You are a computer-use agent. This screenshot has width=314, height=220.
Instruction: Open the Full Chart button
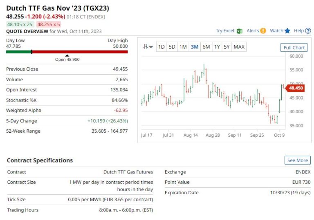click(x=294, y=48)
